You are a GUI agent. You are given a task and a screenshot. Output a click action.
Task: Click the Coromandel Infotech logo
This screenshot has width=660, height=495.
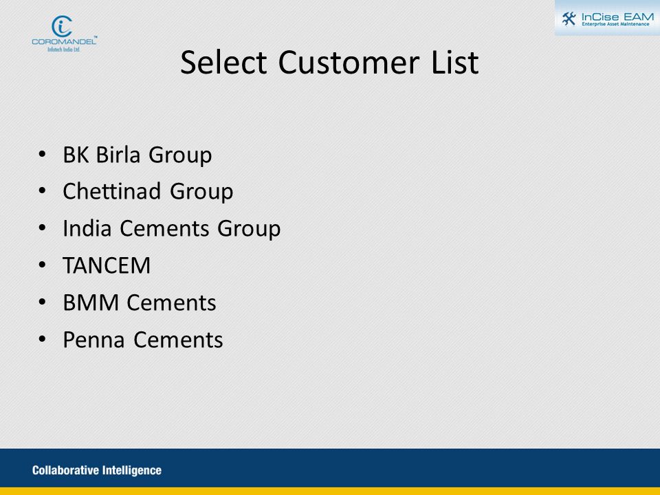[65, 34]
